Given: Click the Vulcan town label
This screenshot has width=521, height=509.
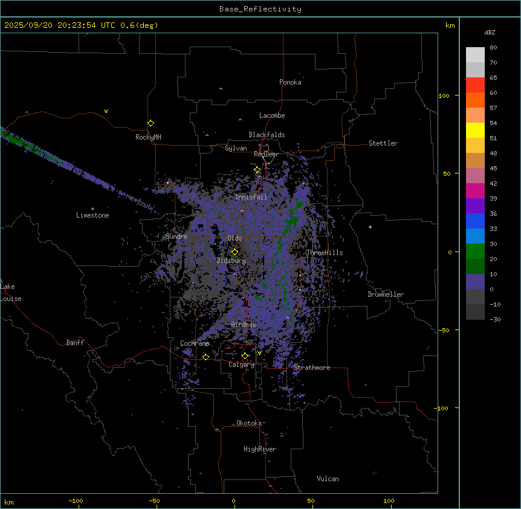Looking at the screenshot, I should pyautogui.click(x=328, y=479).
